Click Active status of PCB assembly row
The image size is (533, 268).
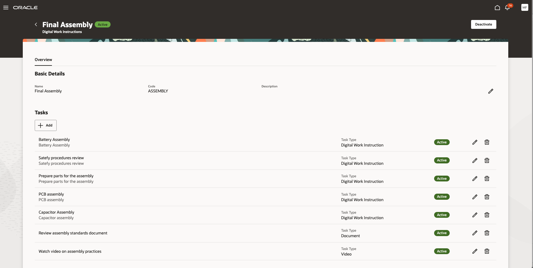point(442,197)
